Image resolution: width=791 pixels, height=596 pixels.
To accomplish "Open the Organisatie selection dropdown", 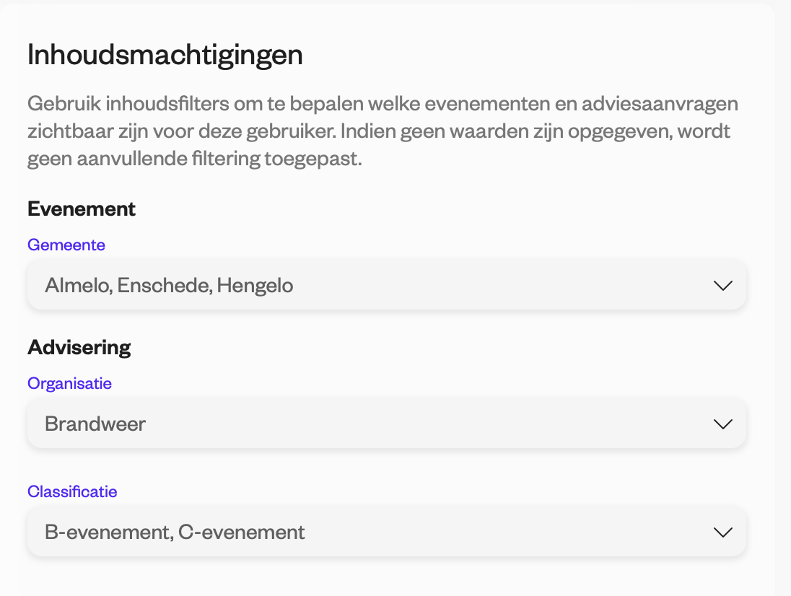I will [x=386, y=424].
